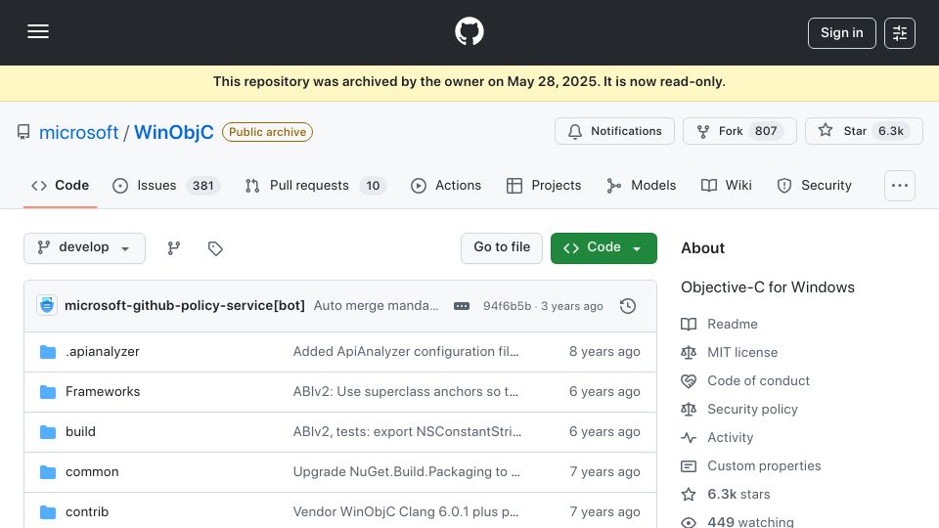Go to GitHub homepage via Octocat logo

(469, 31)
